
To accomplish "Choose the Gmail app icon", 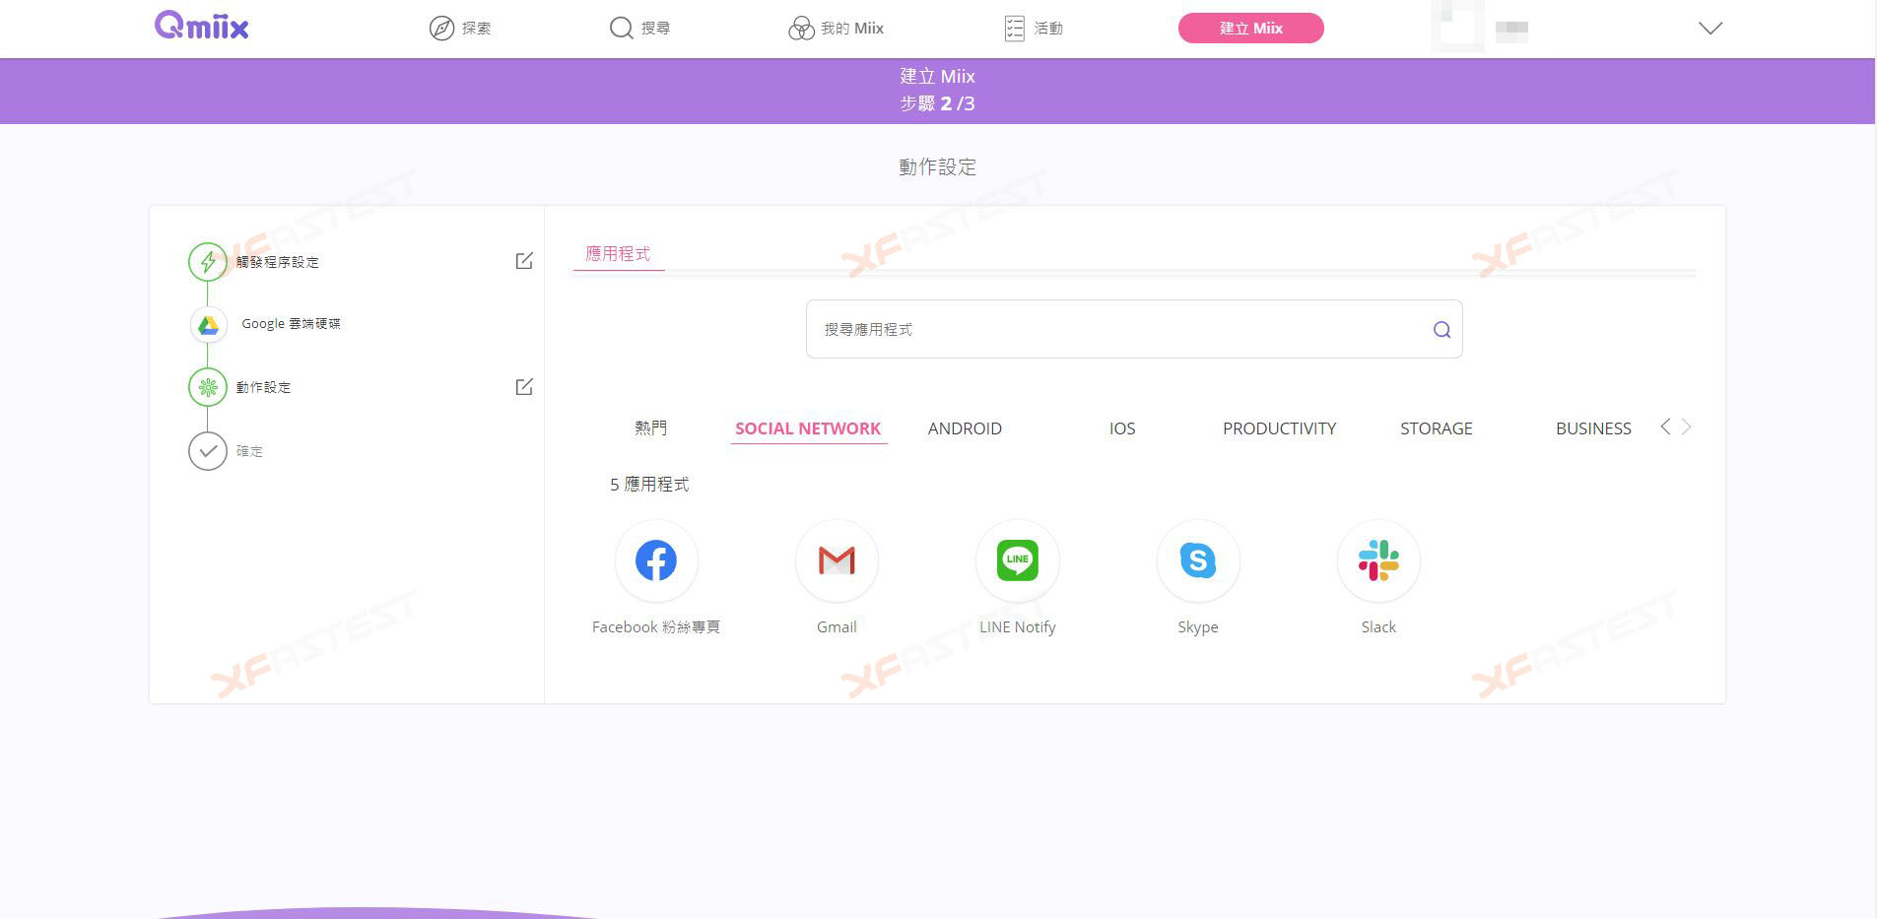I will (x=837, y=560).
